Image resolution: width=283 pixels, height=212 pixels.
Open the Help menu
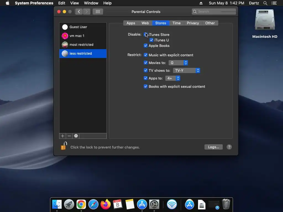108,3
